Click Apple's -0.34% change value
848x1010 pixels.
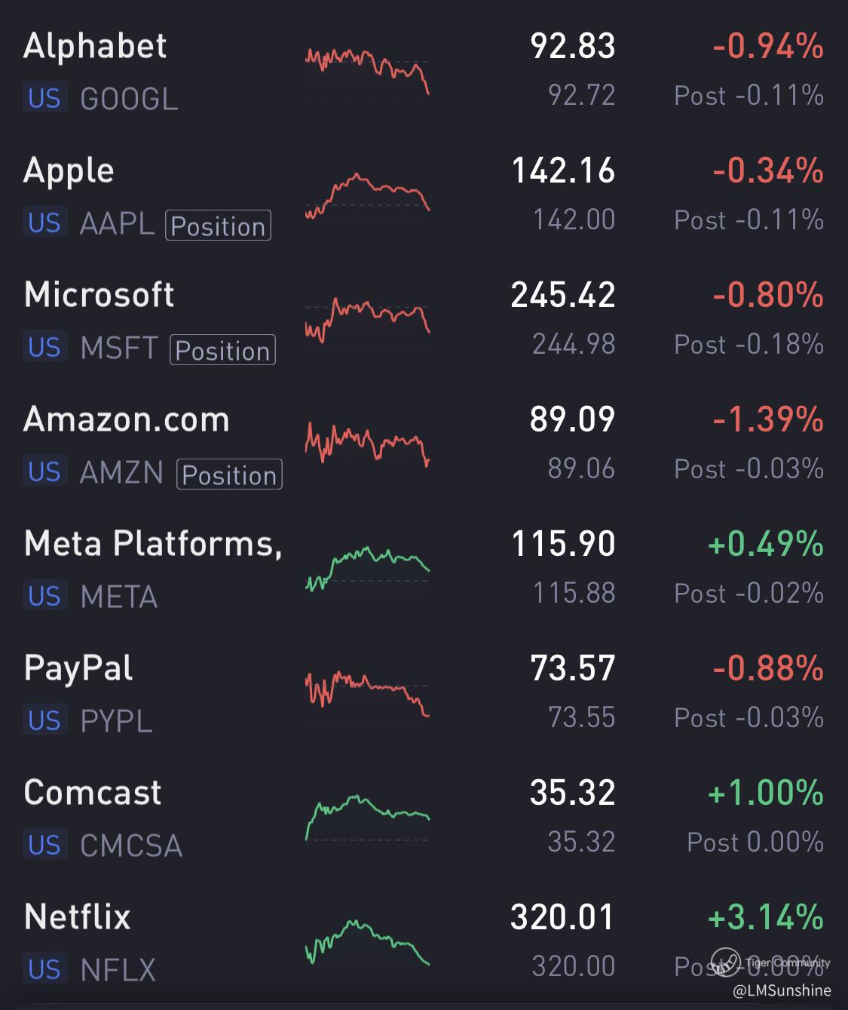pos(767,170)
